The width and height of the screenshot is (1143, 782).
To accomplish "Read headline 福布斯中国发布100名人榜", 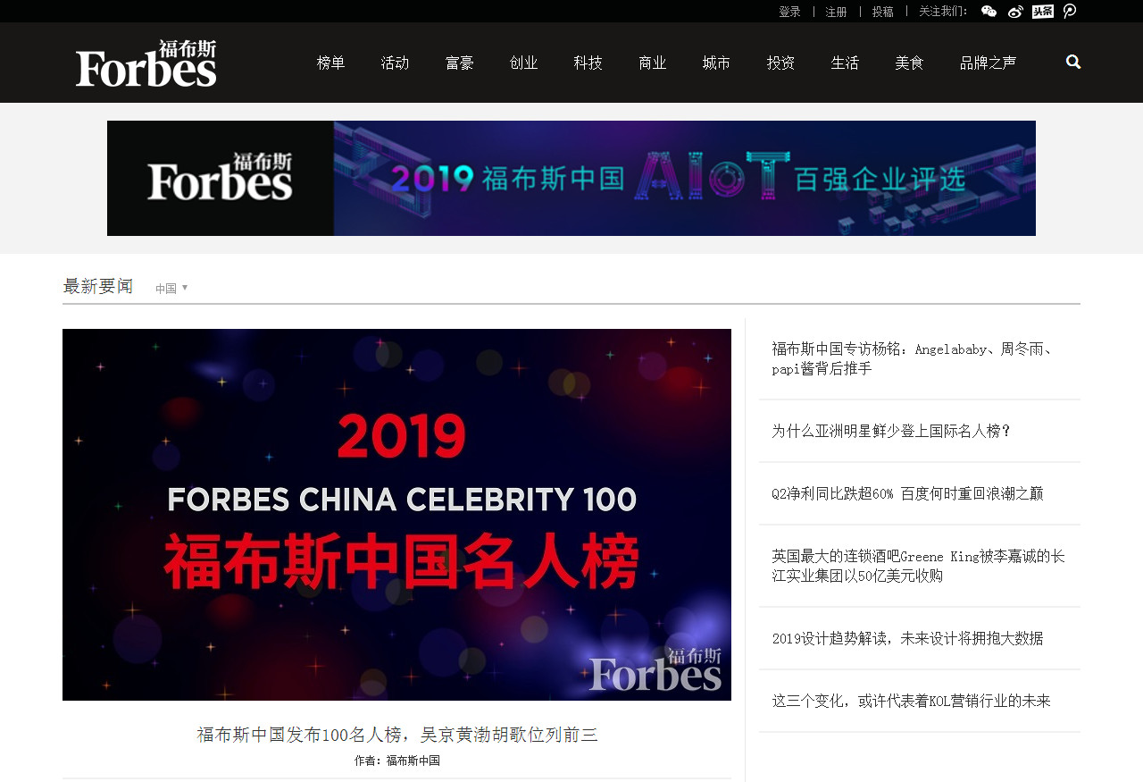I will pos(397,735).
